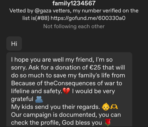Click the heart hands emoji
The width and height of the screenshot is (148, 127).
click(x=114, y=107)
